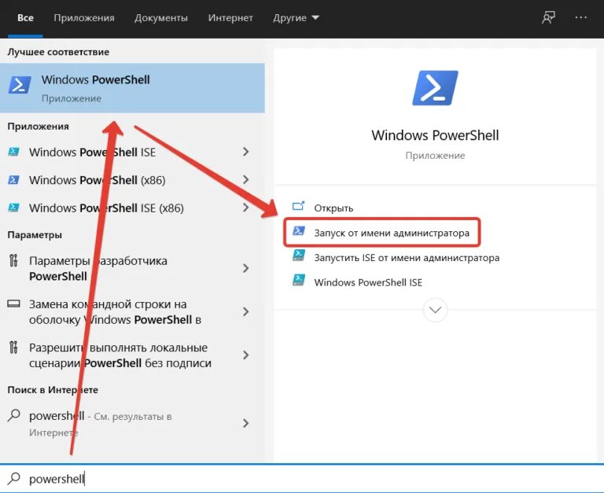Click Запустить ISE от имени администратора
The width and height of the screenshot is (604, 493).
(407, 257)
